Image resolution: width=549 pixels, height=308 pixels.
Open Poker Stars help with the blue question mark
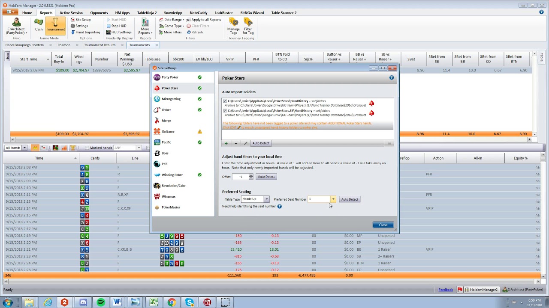[392, 78]
